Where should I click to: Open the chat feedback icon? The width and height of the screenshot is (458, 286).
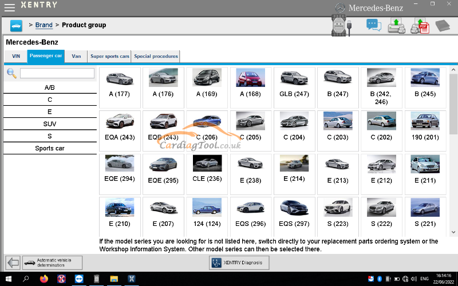[374, 25]
